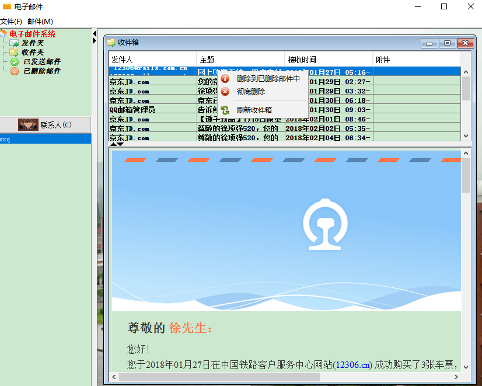Sort by 接收时间 column header

(329, 60)
